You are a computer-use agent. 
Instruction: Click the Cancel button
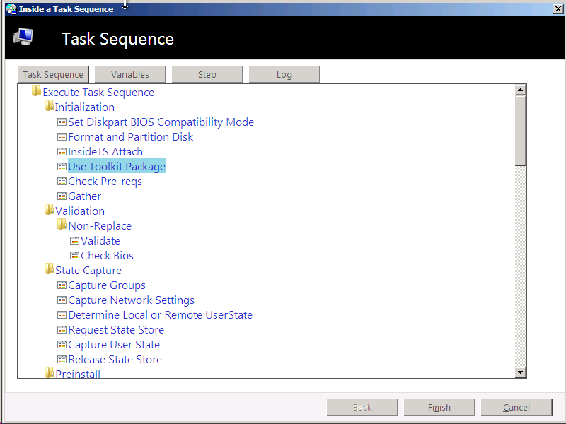point(516,407)
